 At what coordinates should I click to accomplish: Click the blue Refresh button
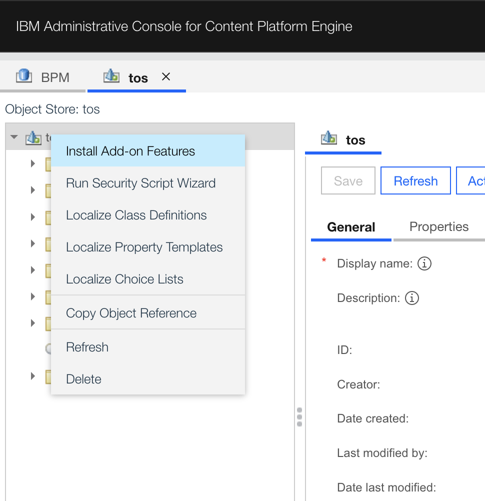[x=415, y=180]
